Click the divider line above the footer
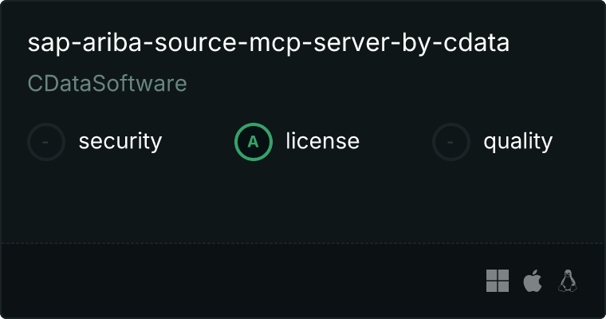 click(x=303, y=242)
